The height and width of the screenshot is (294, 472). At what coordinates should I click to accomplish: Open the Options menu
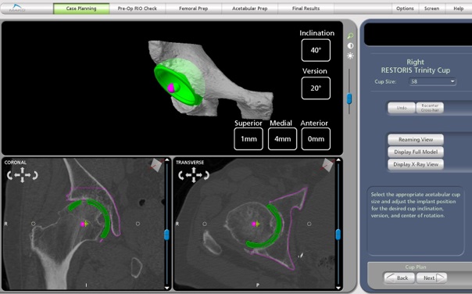click(x=405, y=9)
